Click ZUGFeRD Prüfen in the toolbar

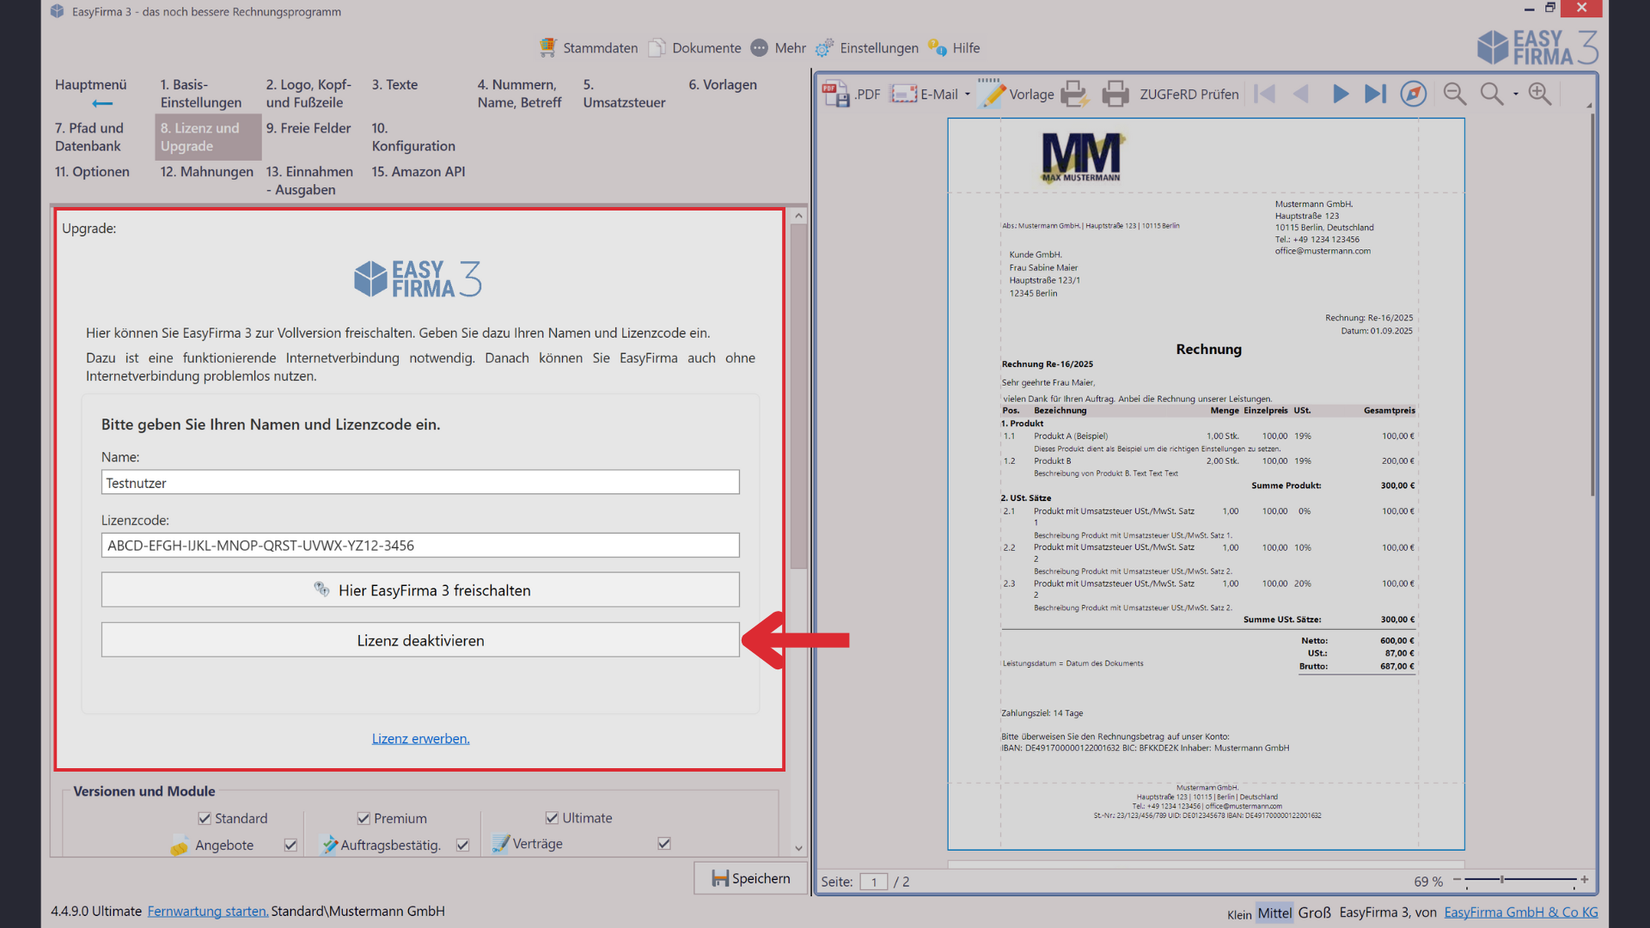(1189, 95)
